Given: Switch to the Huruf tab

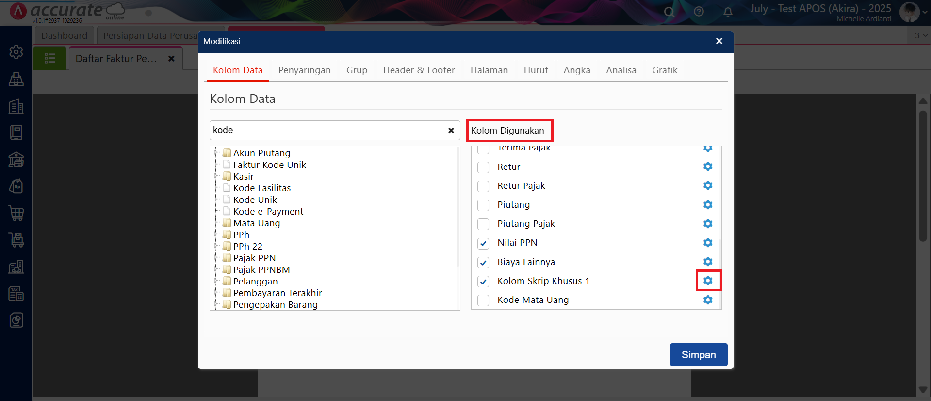Looking at the screenshot, I should (x=536, y=70).
